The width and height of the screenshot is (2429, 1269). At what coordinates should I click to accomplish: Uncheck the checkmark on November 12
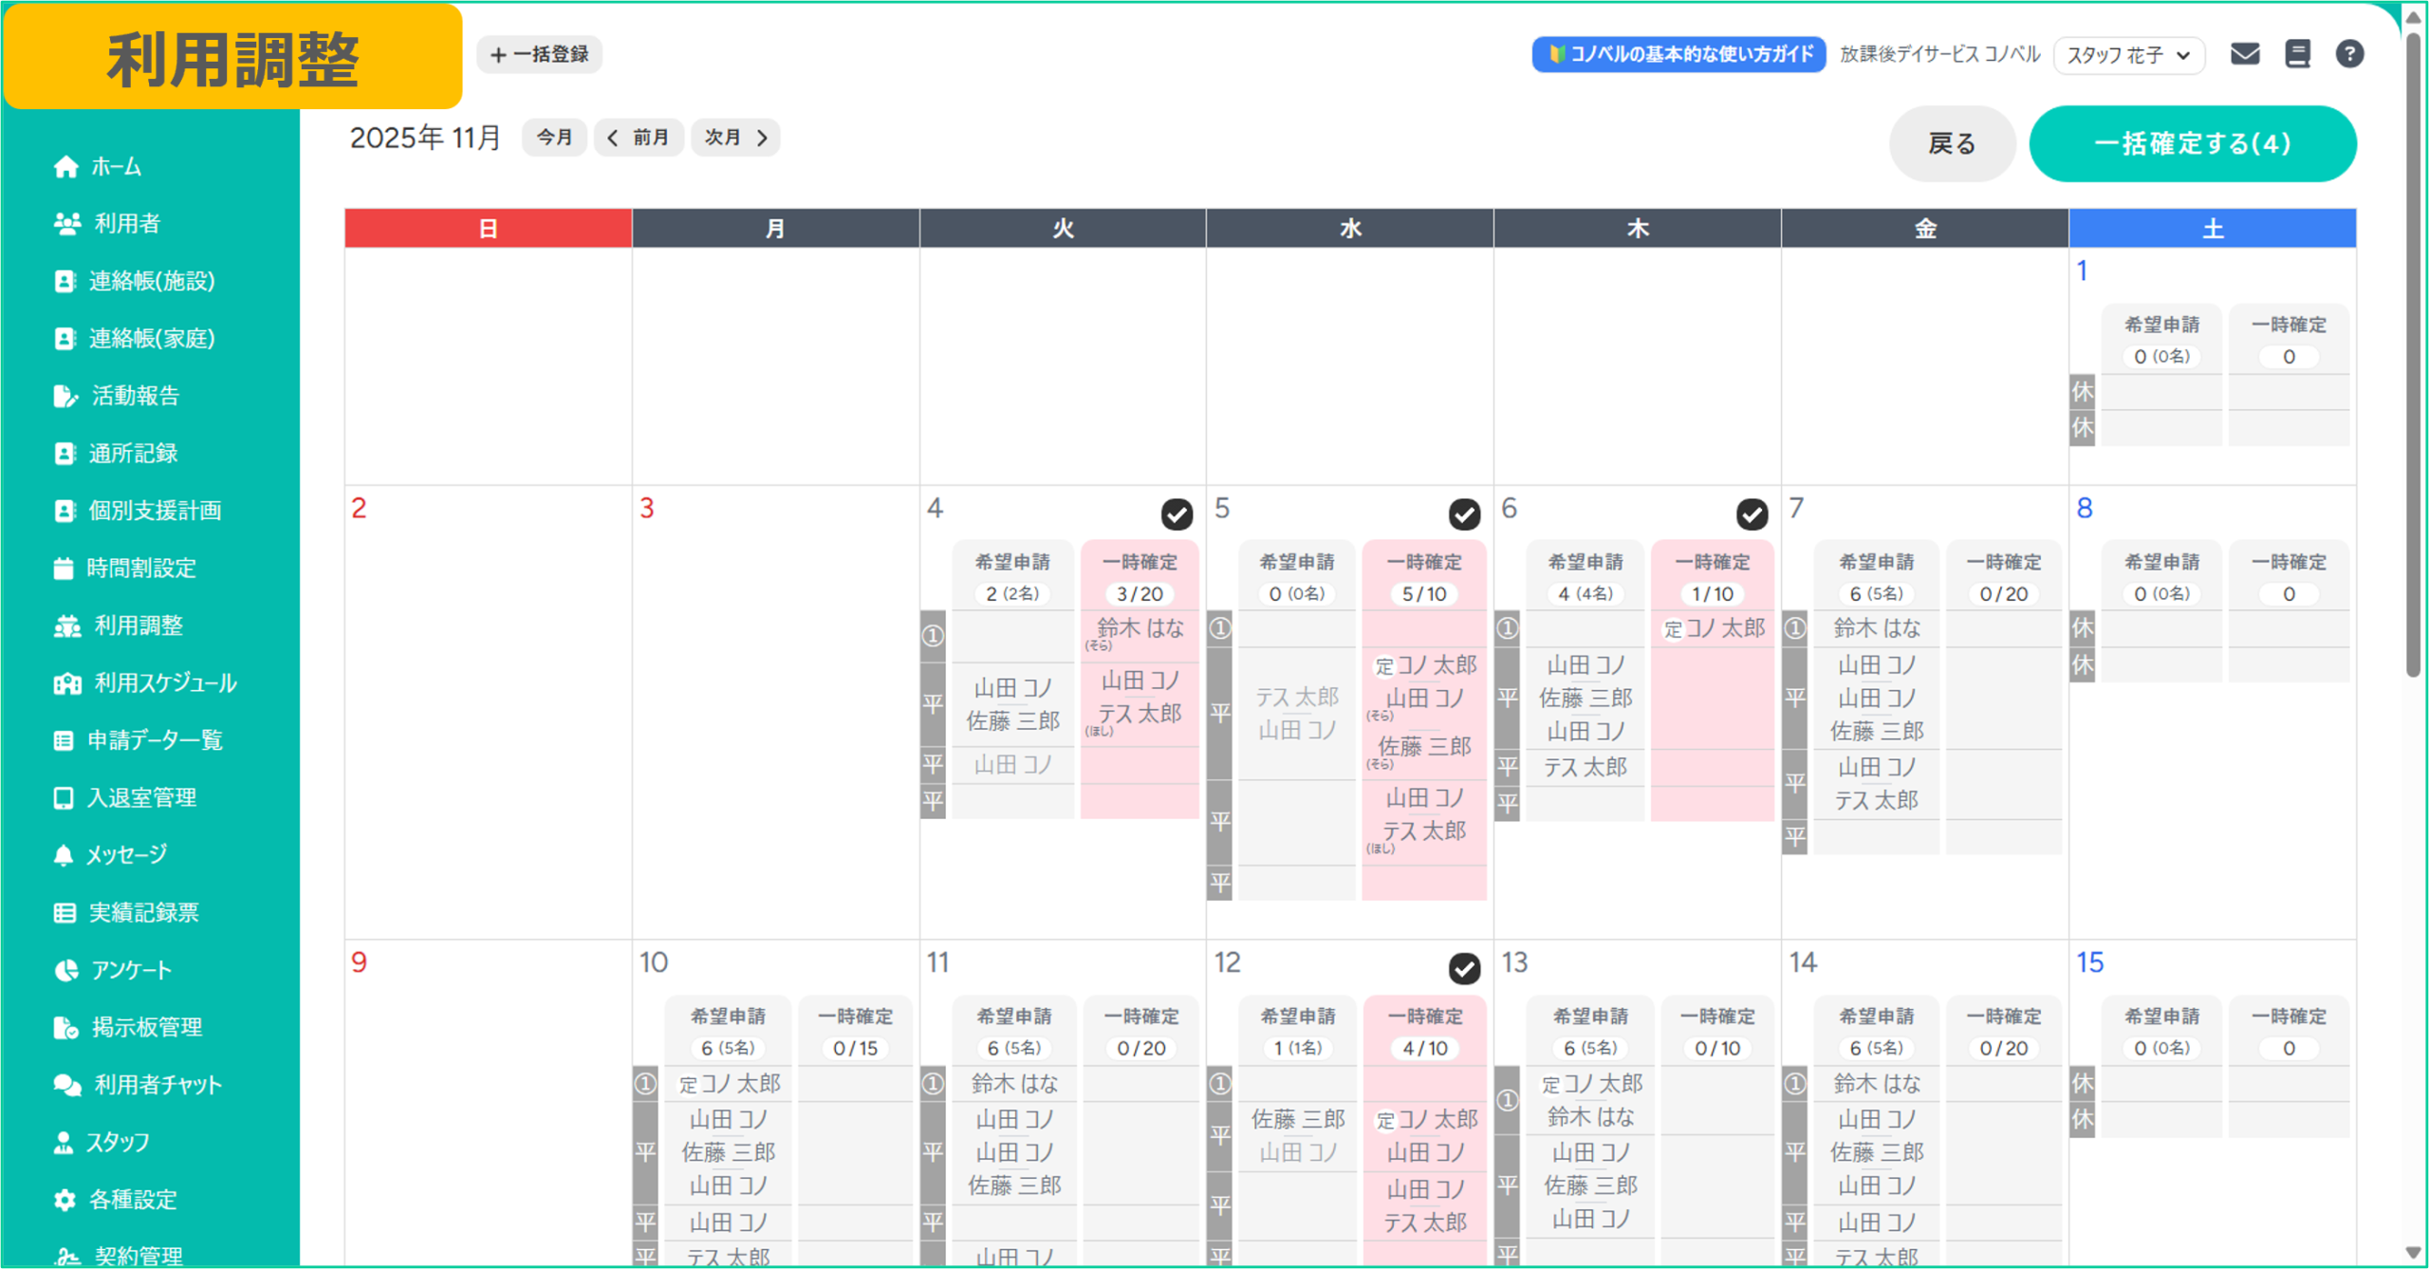[x=1464, y=968]
